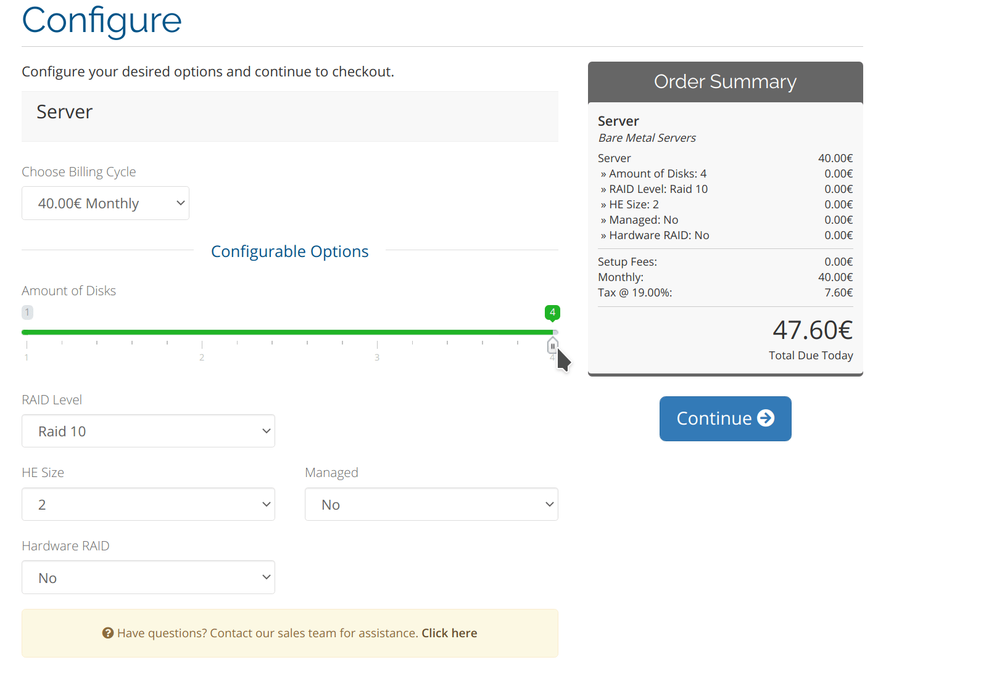Click the Continue button
Image resolution: width=994 pixels, height=681 pixels.
coord(726,418)
